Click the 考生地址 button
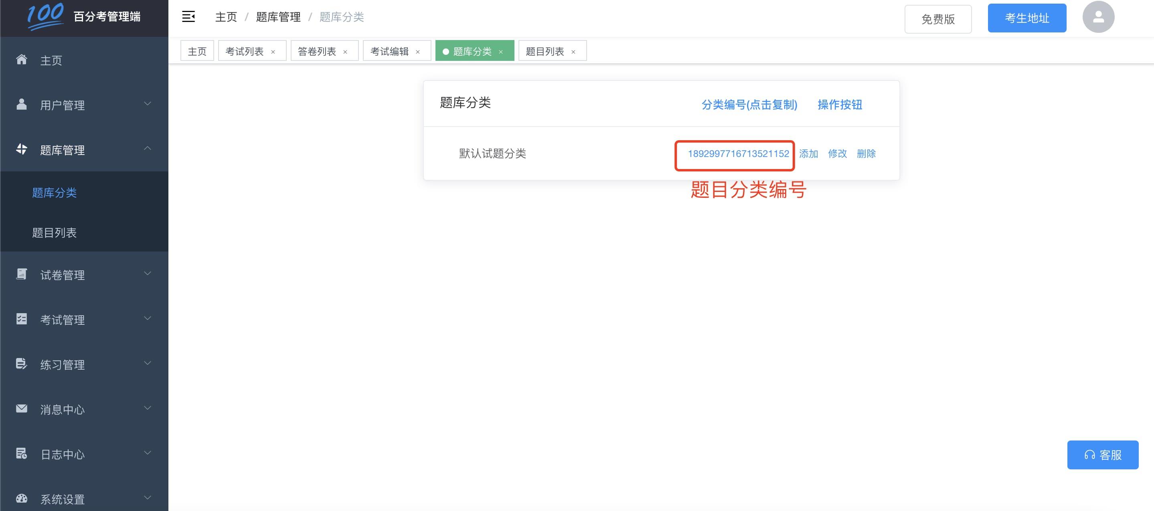 1026,18
